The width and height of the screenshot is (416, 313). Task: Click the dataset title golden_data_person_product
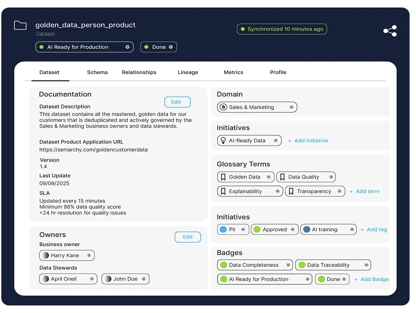pyautogui.click(x=85, y=25)
